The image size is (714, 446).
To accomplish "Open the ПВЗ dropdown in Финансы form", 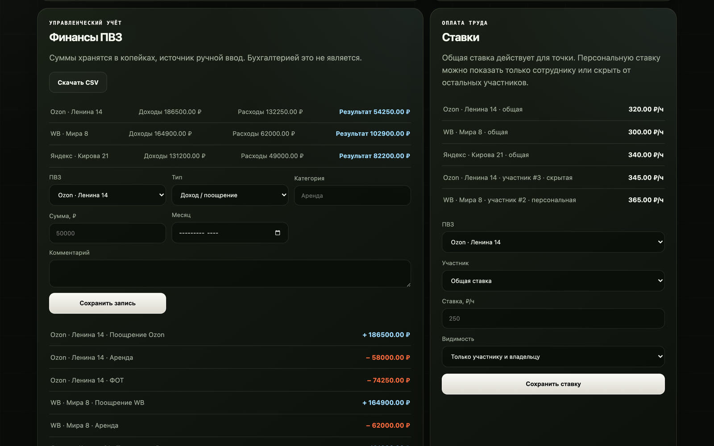I will click(x=108, y=195).
